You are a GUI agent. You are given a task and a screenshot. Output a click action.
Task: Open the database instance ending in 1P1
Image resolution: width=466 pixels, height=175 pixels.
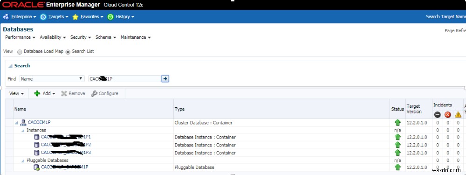(x=66, y=137)
